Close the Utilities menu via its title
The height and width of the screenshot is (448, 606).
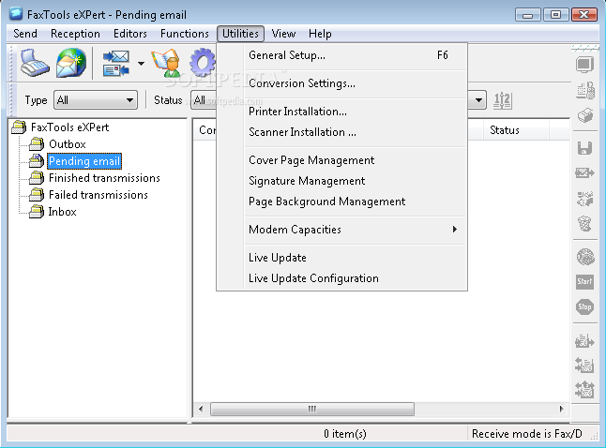click(240, 34)
